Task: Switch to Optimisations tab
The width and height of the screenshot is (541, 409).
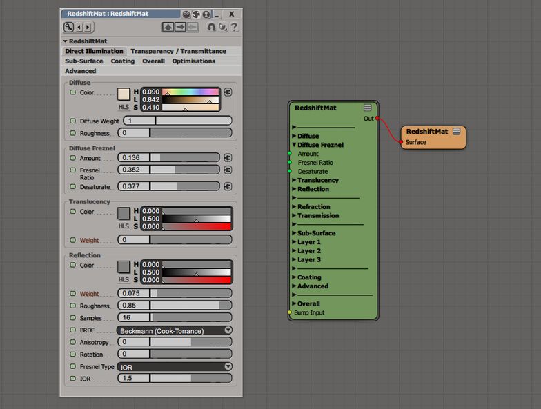Action: (193, 61)
